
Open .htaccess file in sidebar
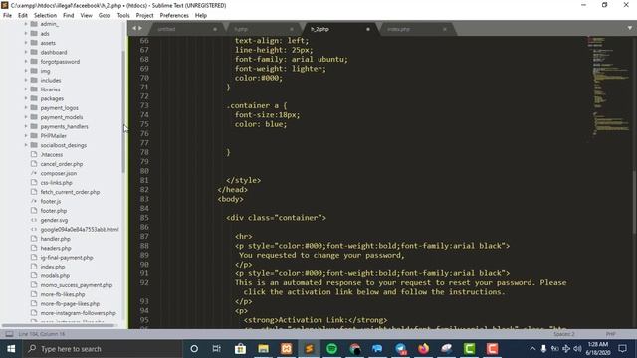coord(52,155)
